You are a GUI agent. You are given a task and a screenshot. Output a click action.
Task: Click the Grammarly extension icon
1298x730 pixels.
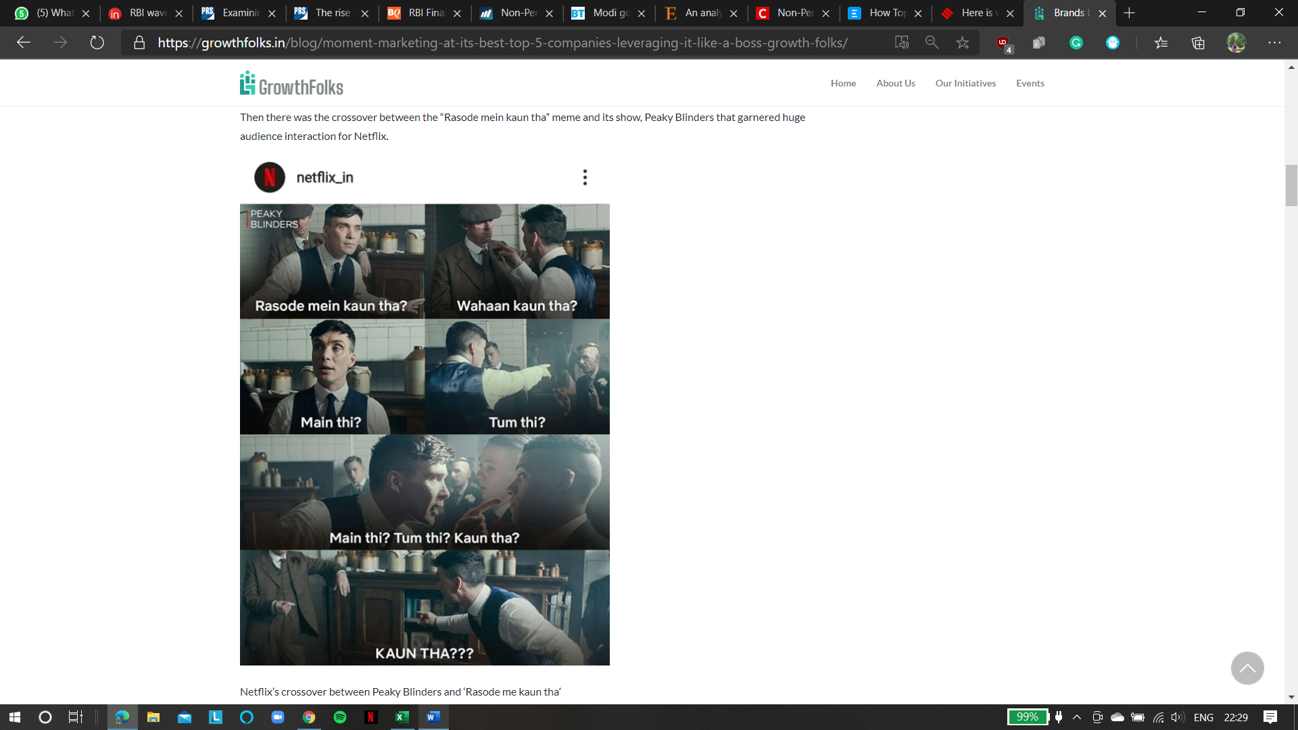(x=1076, y=43)
